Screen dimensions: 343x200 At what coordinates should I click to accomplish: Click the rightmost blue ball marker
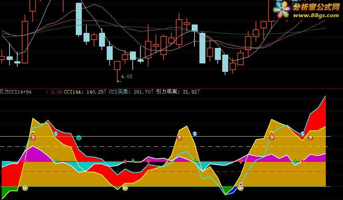pos(303,133)
